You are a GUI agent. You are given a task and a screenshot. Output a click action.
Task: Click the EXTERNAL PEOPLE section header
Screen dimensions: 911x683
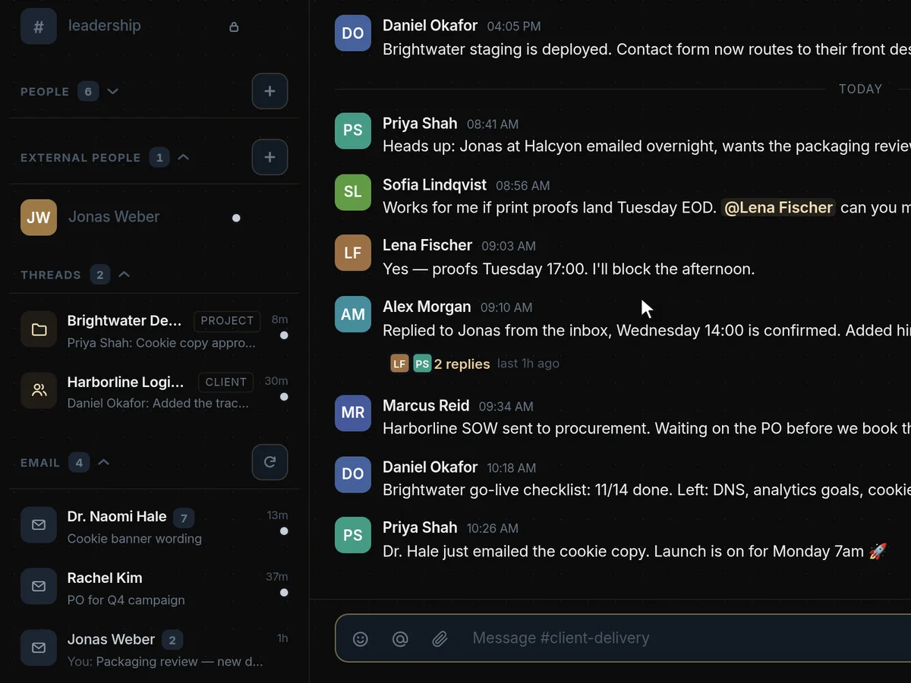point(80,158)
